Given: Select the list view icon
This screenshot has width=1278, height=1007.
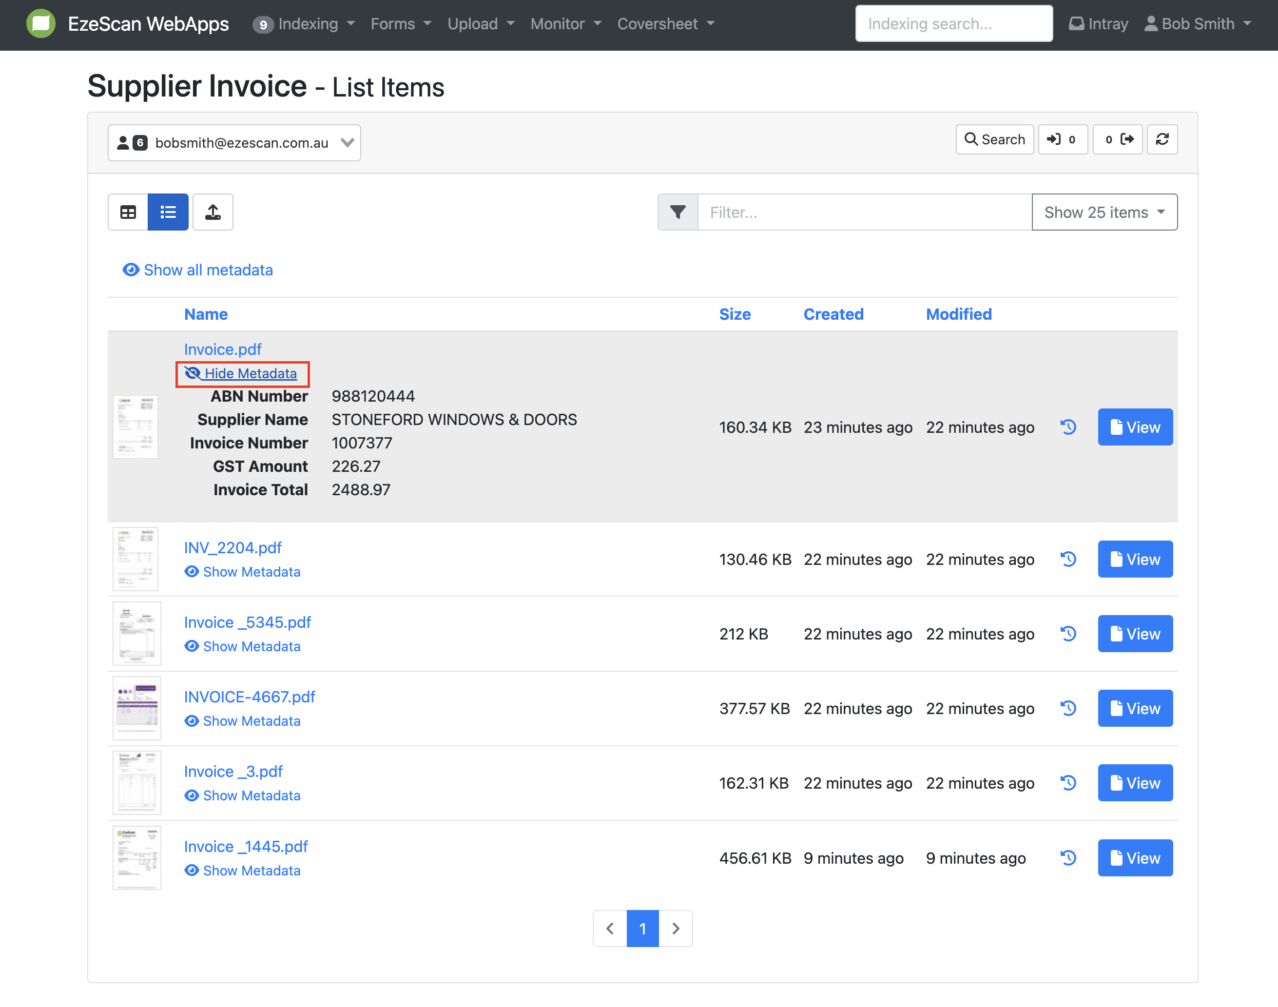Looking at the screenshot, I should [x=168, y=212].
